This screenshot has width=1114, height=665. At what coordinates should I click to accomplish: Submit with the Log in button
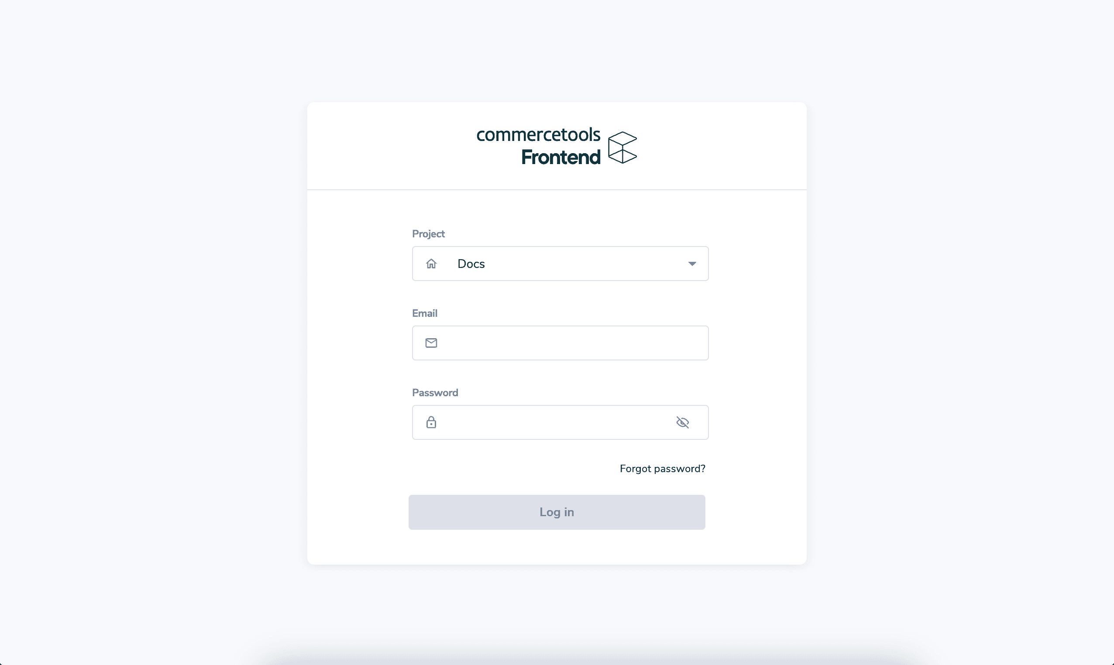tap(557, 512)
